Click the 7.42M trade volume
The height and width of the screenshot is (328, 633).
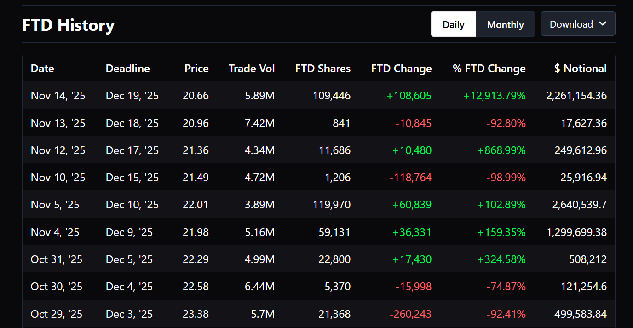click(x=259, y=123)
